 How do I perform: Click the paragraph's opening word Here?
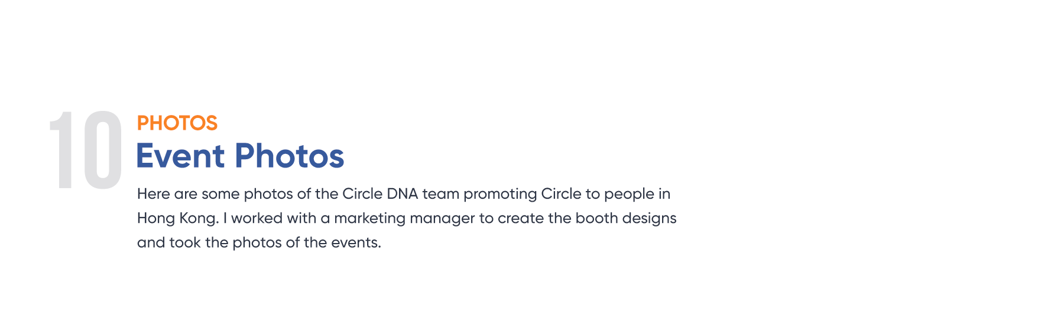[154, 194]
